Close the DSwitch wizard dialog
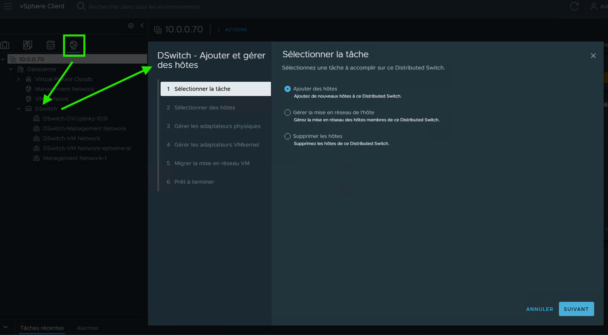Viewport: 608px width, 335px height. (x=593, y=56)
